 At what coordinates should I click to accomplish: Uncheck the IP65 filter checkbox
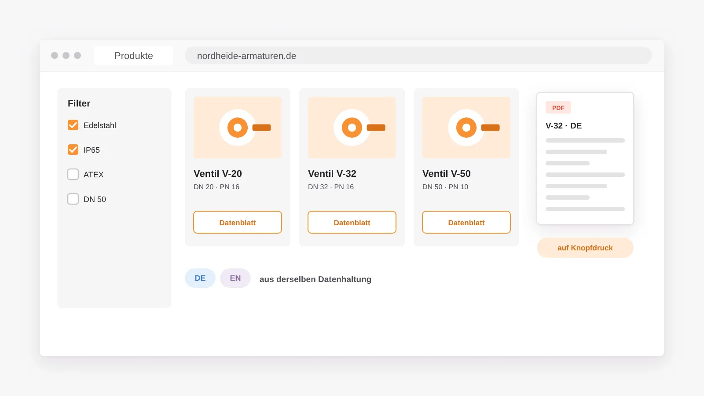coord(73,150)
